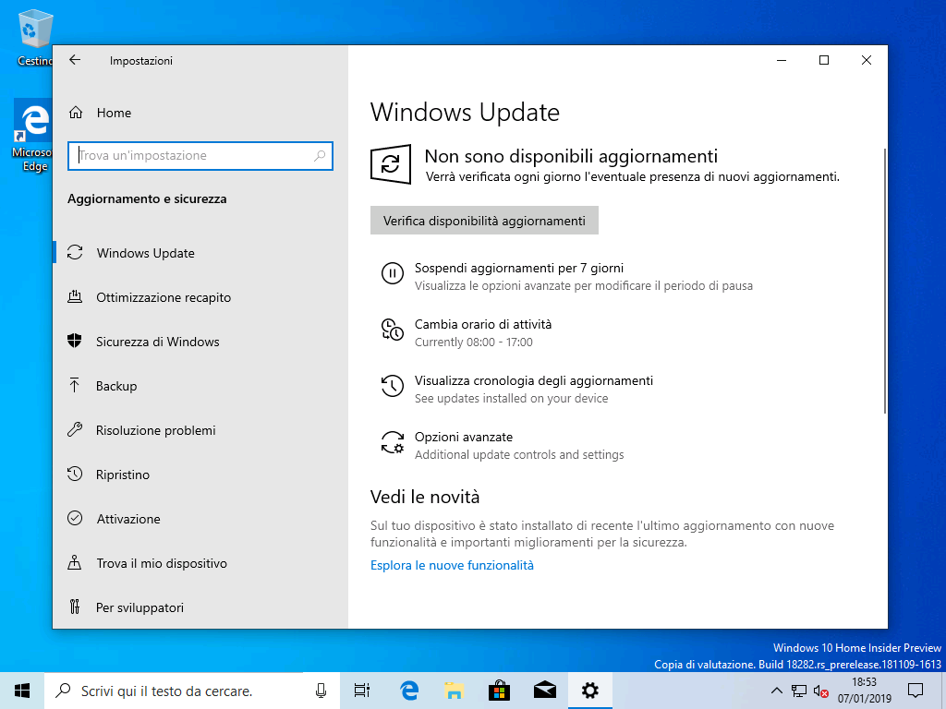Open the Windows Start menu
This screenshot has height=709, width=946.
[x=22, y=691]
